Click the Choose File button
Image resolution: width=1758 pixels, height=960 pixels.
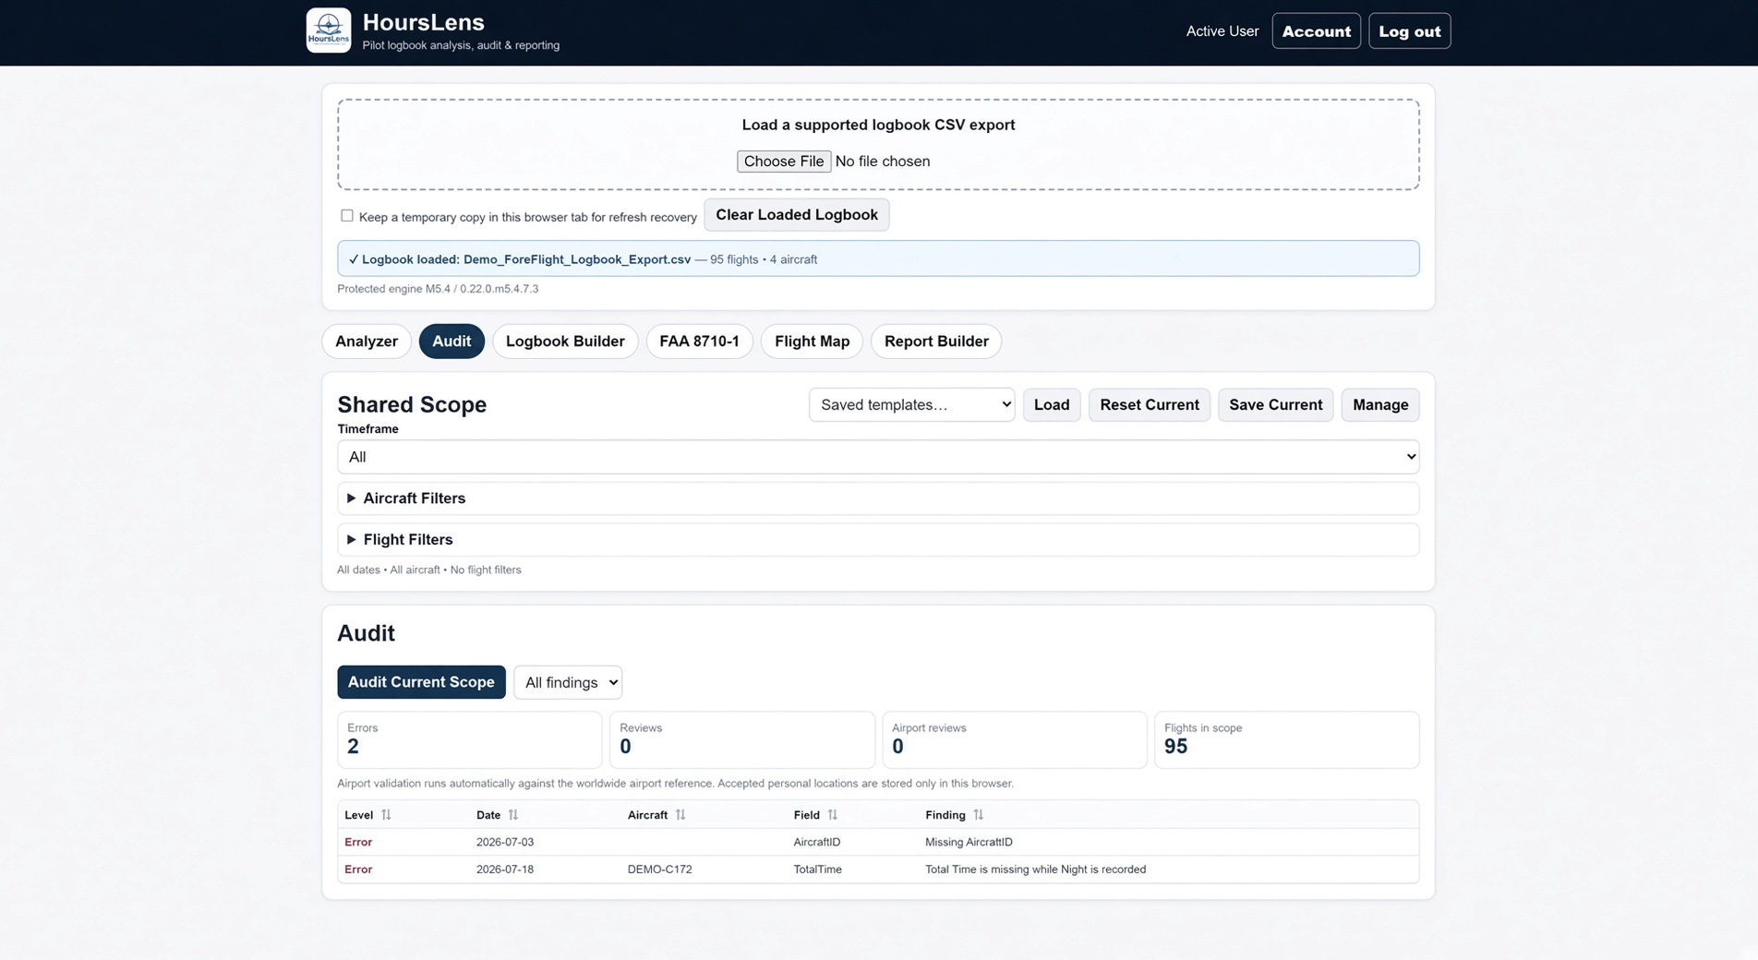(784, 162)
